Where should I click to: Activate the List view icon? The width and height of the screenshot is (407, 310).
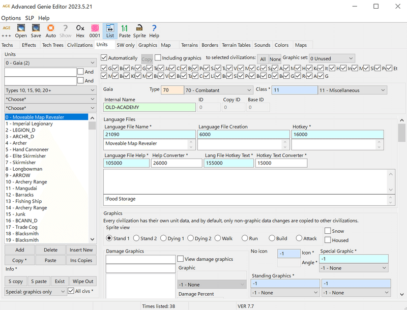point(109,30)
